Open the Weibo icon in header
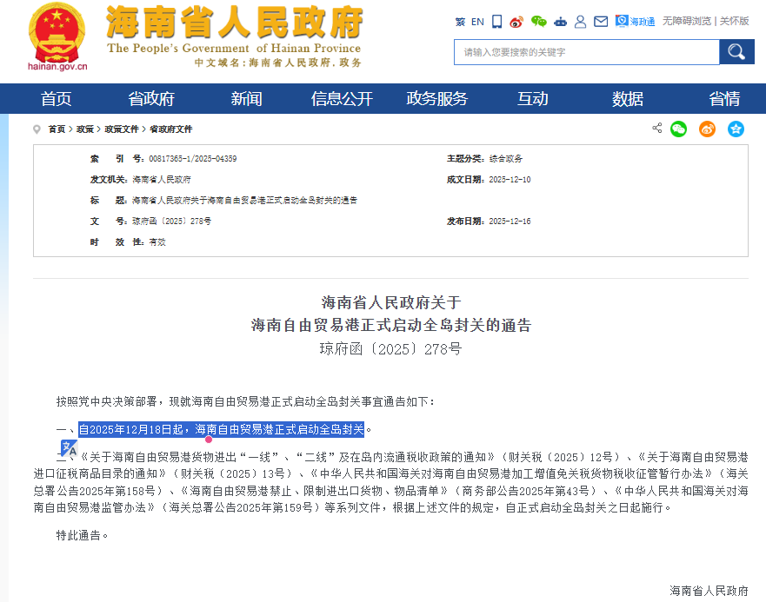Viewport: 766px width, 602px height. coord(516,22)
